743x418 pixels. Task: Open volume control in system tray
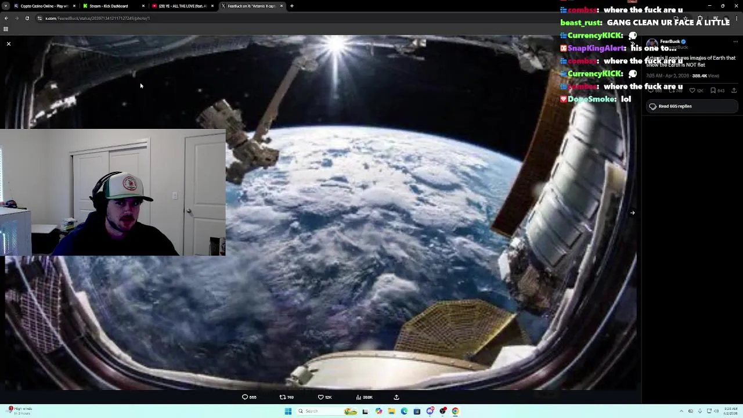click(x=716, y=411)
